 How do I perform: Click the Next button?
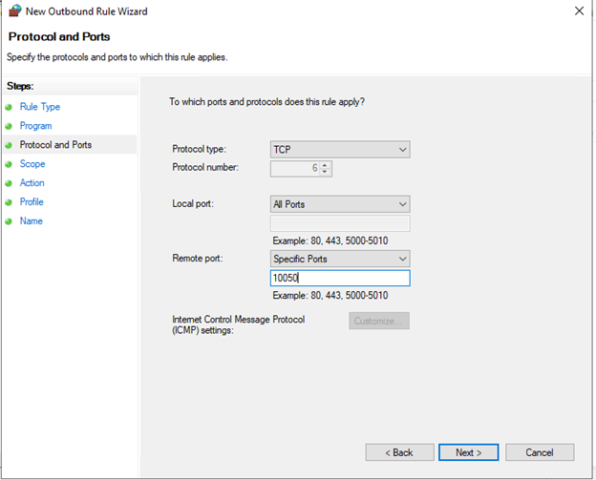[468, 452]
